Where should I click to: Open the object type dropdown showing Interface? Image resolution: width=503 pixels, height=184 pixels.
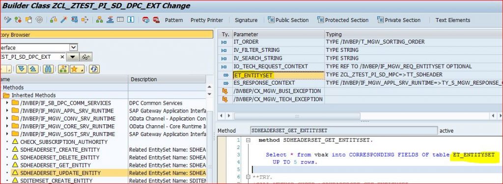pyautogui.click(x=74, y=47)
